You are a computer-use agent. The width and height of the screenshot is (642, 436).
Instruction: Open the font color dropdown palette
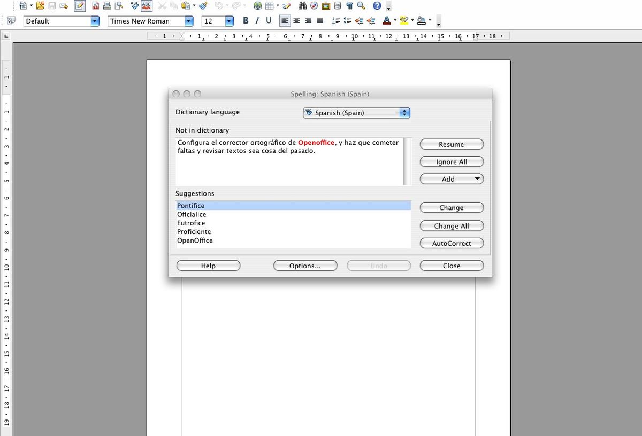pyautogui.click(x=394, y=20)
